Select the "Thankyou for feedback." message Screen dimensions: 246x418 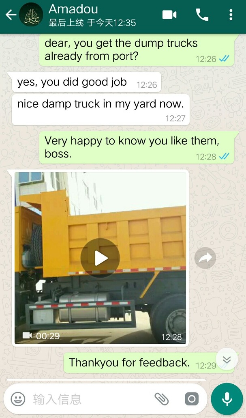149,363
